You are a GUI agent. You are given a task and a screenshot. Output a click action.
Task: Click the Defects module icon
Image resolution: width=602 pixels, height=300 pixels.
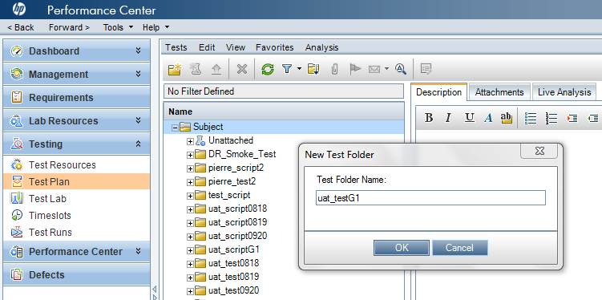[x=17, y=275]
